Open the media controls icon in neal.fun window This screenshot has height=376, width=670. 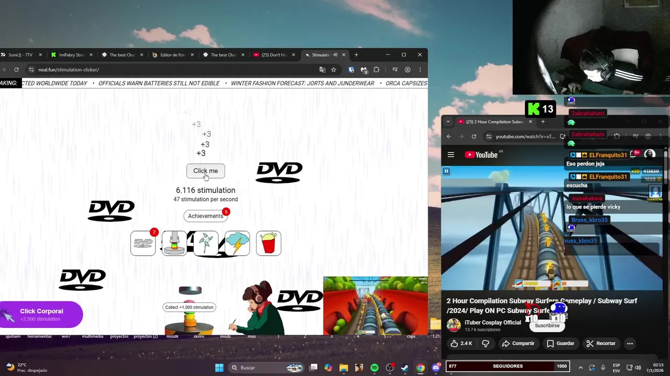click(395, 69)
